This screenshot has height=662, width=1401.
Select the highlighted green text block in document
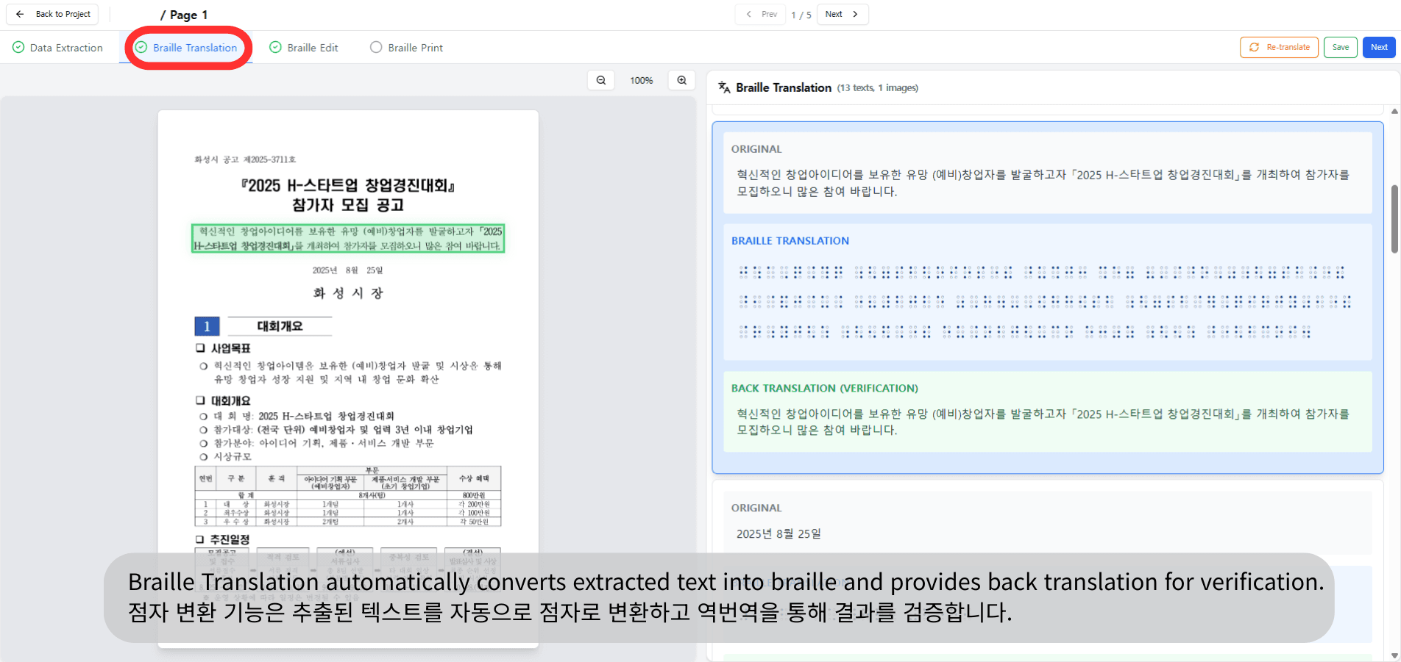pyautogui.click(x=348, y=239)
